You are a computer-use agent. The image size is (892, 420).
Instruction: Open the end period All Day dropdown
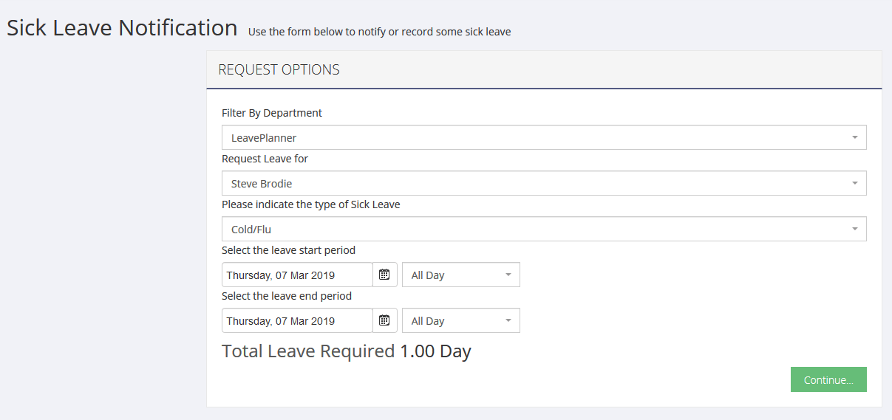coord(461,320)
